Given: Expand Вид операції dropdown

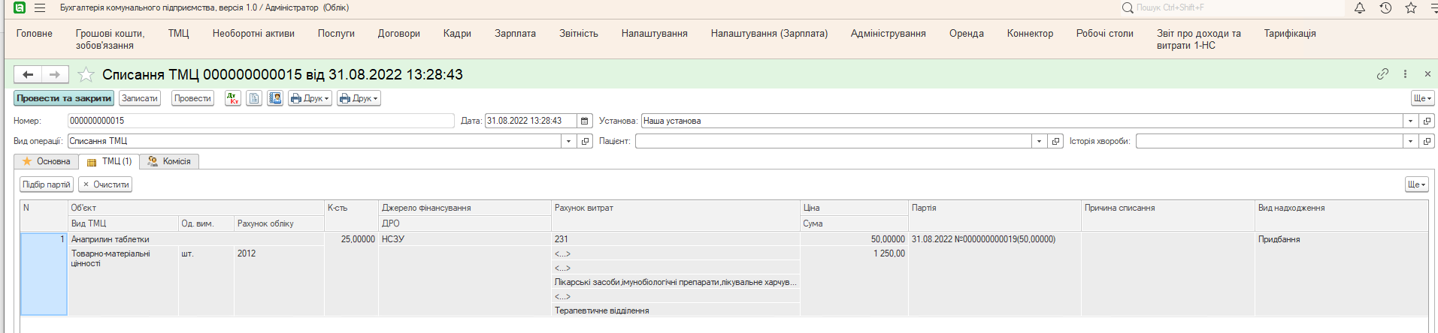Looking at the screenshot, I should tap(568, 141).
